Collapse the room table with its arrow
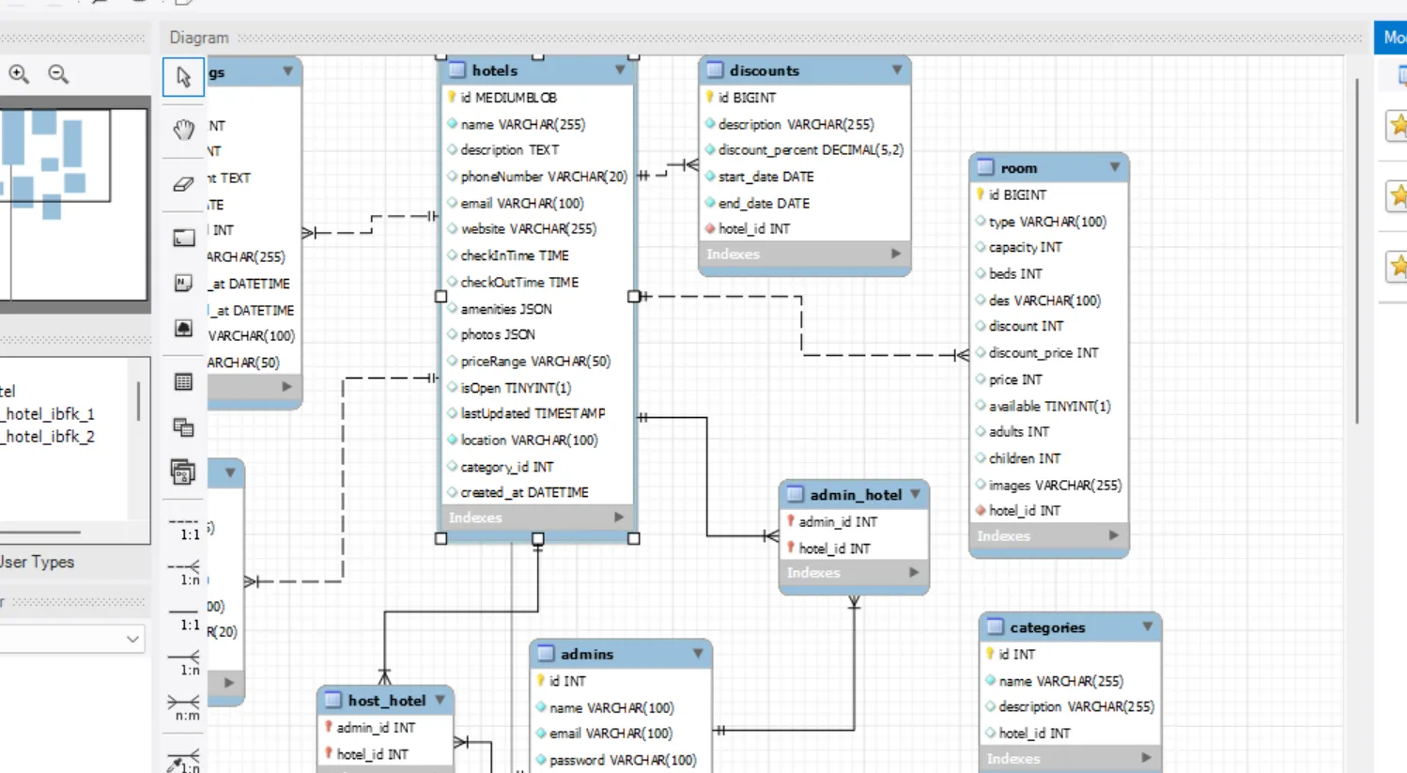1407x773 pixels. point(1114,168)
